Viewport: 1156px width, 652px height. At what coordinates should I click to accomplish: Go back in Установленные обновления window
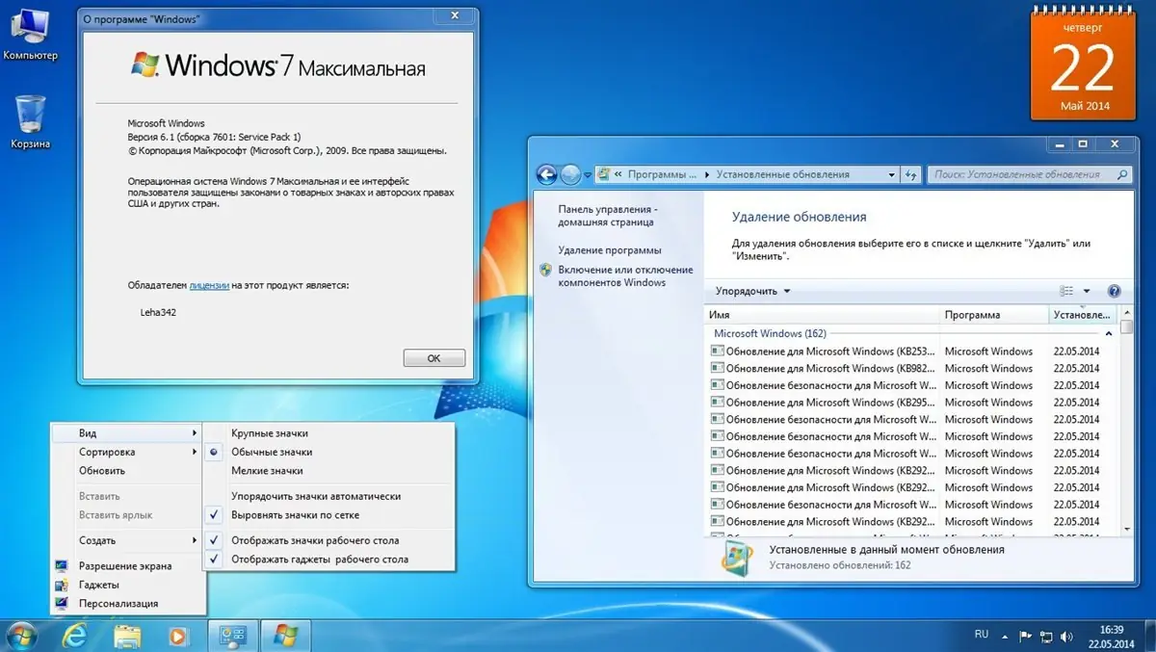pyautogui.click(x=547, y=174)
